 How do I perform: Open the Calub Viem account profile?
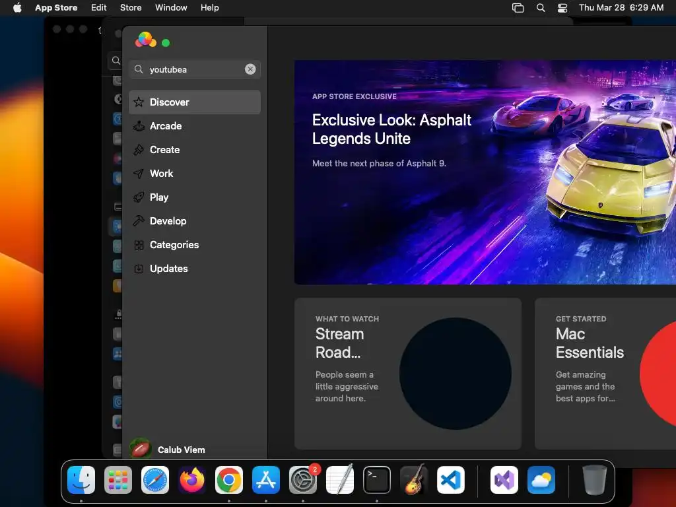tap(168, 449)
